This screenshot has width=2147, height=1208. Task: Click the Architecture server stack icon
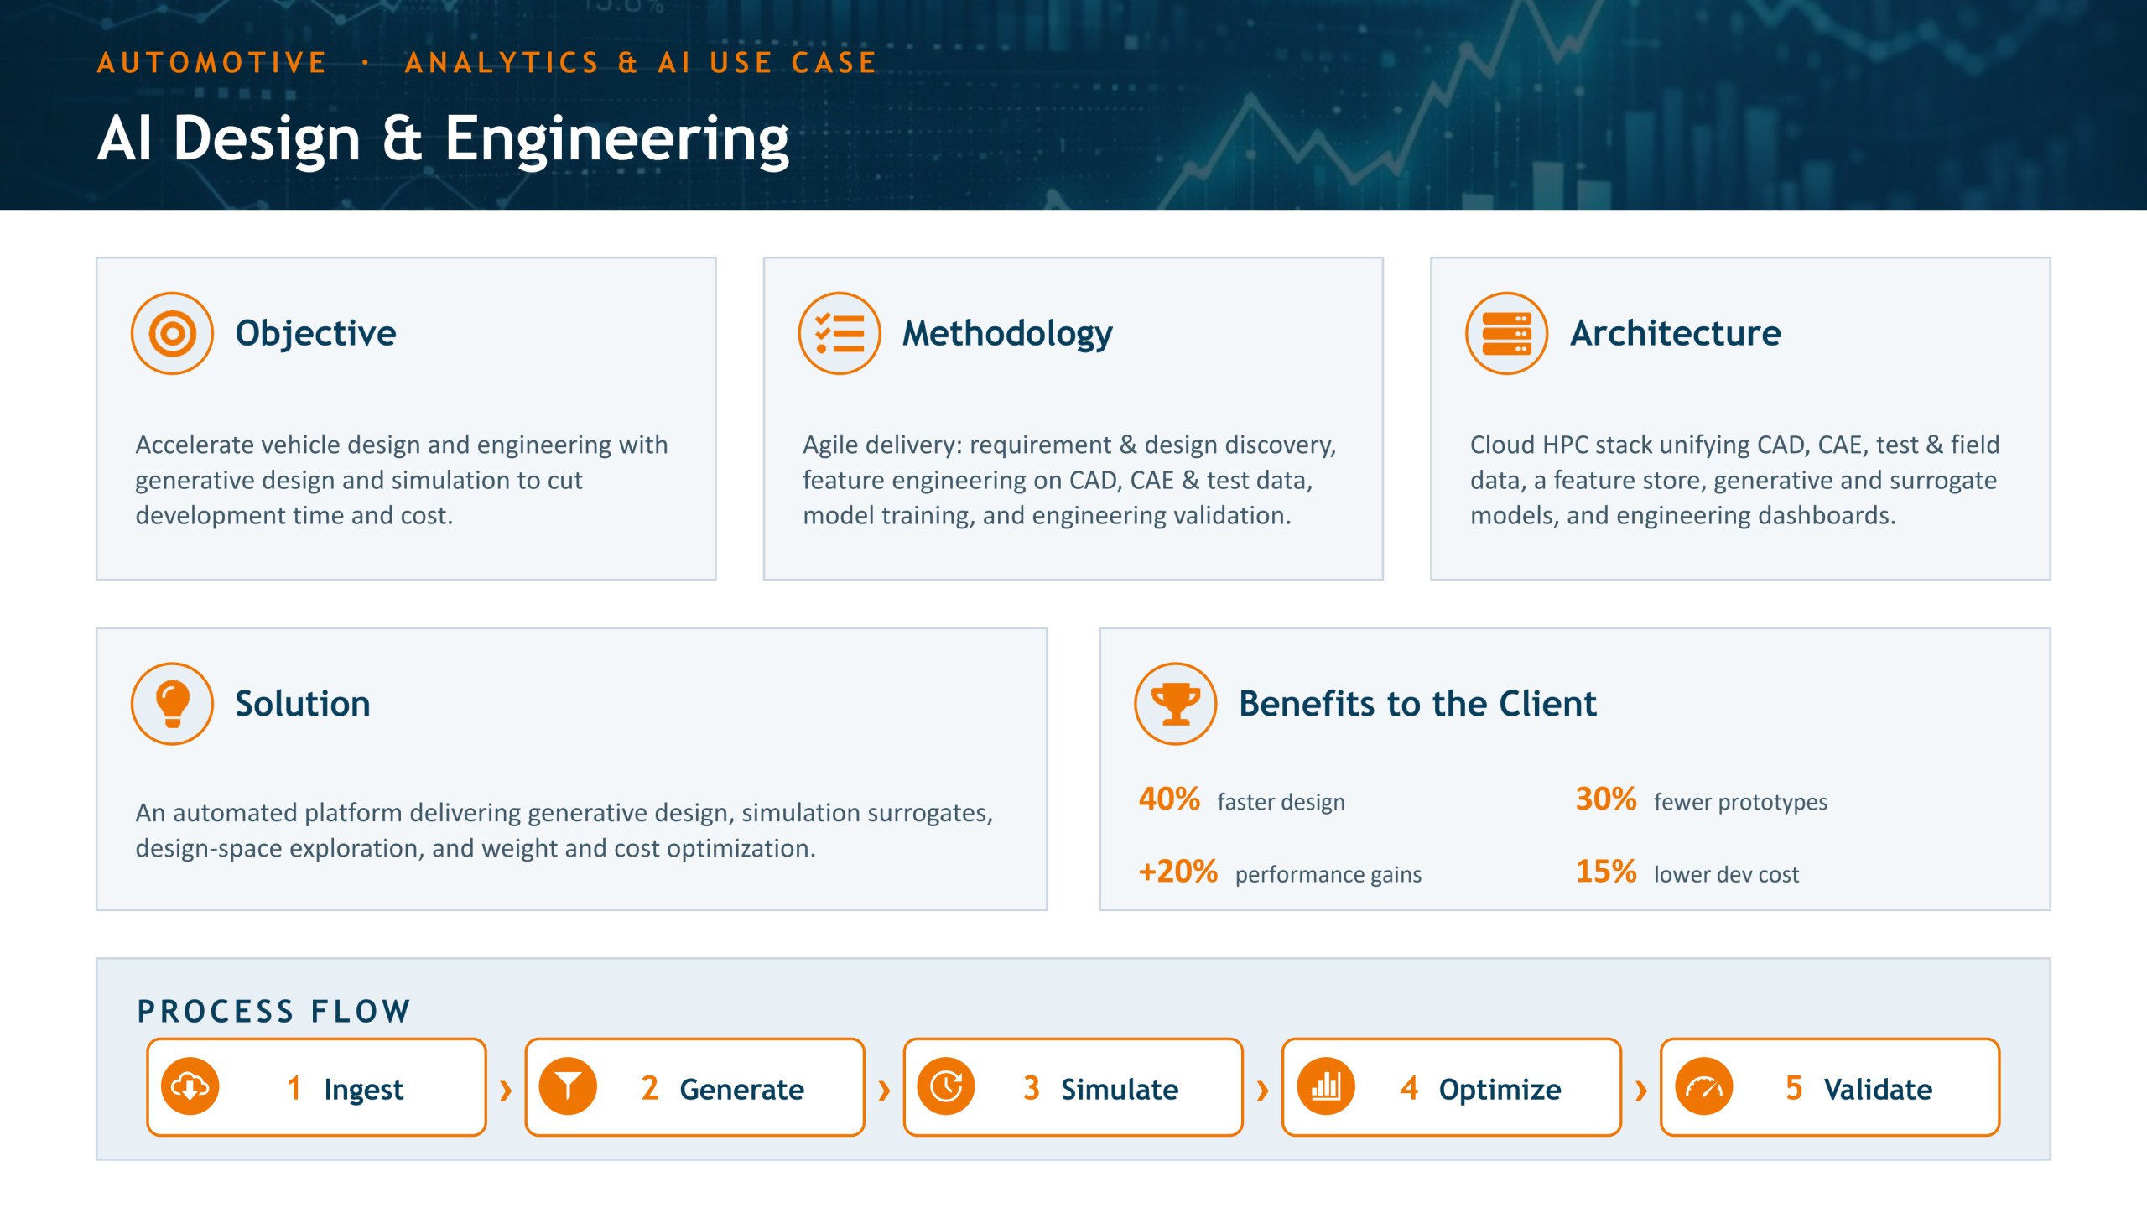(x=1506, y=333)
